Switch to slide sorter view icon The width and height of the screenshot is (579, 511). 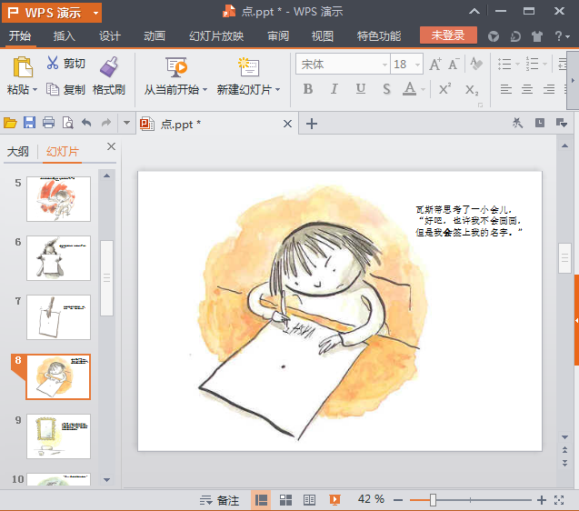pyautogui.click(x=285, y=500)
